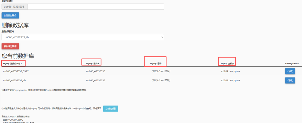
Task: Open 行政 admin button for uu666_40398953_9527
Action: click(x=290, y=71)
